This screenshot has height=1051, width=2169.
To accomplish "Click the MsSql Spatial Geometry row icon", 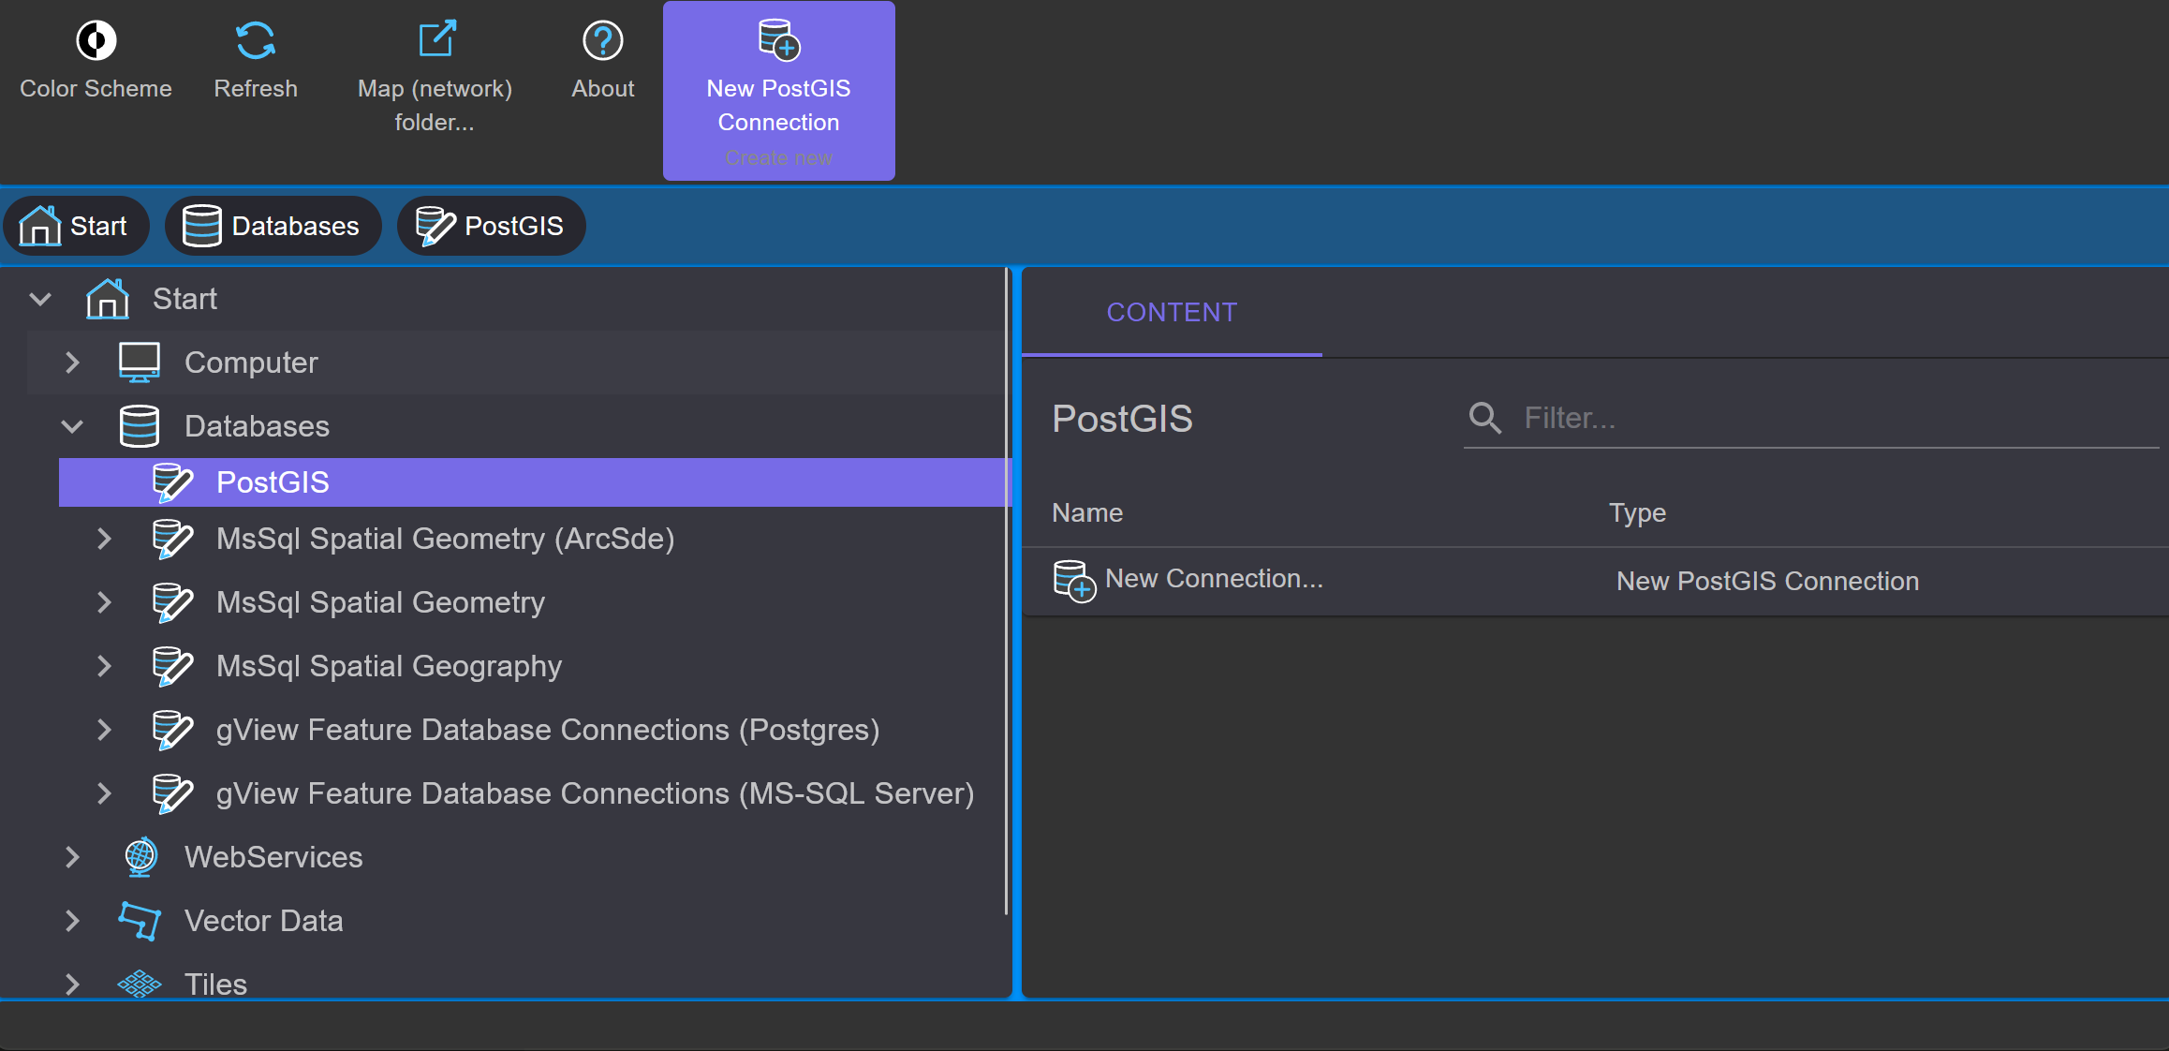I will (172, 602).
